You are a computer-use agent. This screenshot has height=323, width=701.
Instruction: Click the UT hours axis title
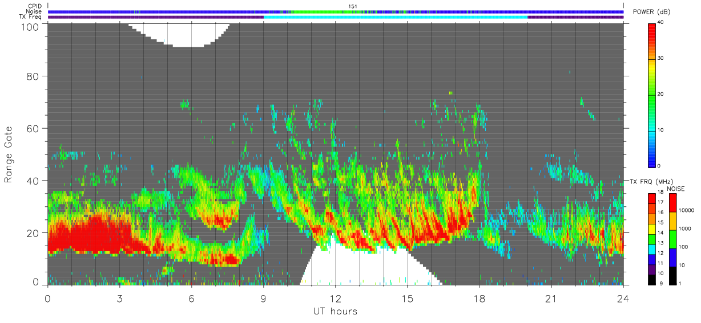pyautogui.click(x=335, y=312)
